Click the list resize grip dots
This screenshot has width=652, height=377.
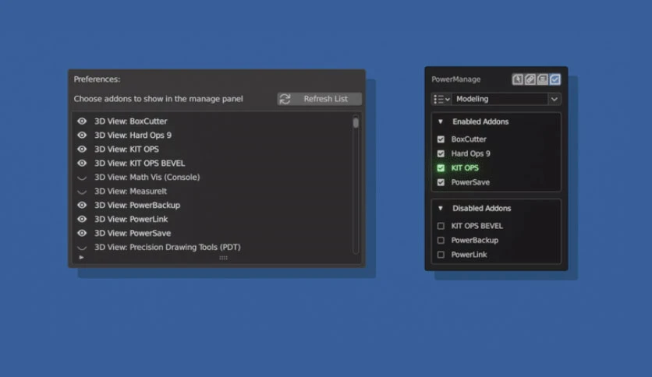pos(223,258)
